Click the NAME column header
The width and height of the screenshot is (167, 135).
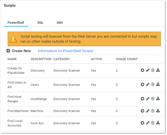[12, 59]
